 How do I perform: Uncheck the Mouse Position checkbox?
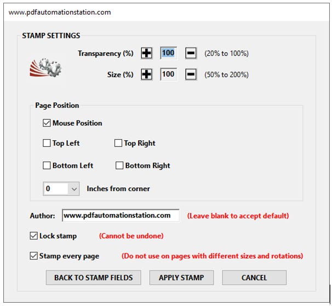pos(47,123)
